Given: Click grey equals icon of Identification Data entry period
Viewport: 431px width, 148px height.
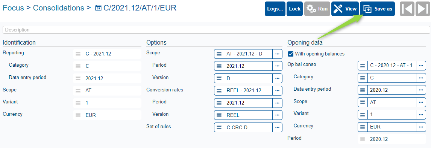Looking at the screenshot, I should click(78, 78).
